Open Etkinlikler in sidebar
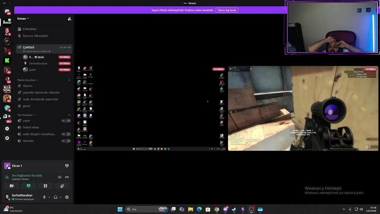 44,29
